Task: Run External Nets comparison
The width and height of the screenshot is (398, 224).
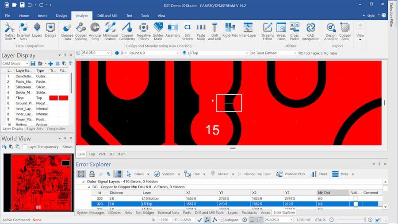Action: click(23, 31)
